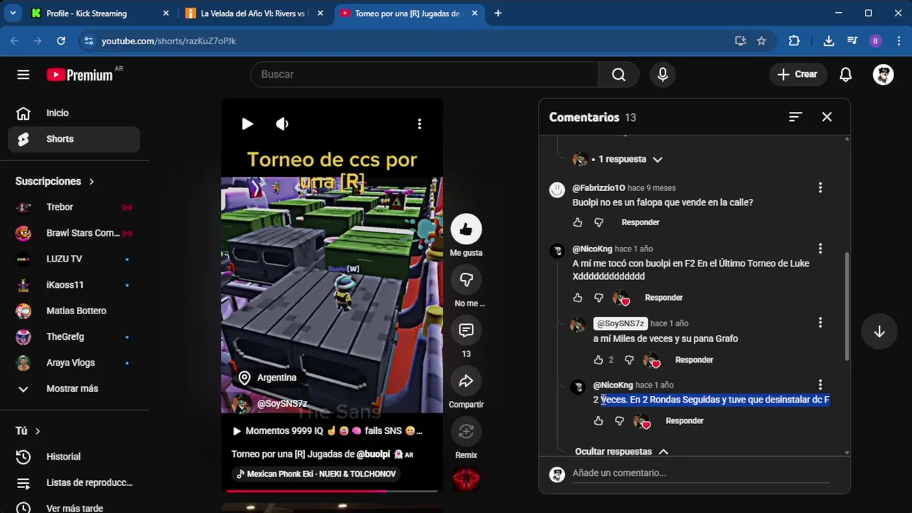Image resolution: width=912 pixels, height=513 pixels.
Task: Play the paused Short video
Action: (x=247, y=124)
